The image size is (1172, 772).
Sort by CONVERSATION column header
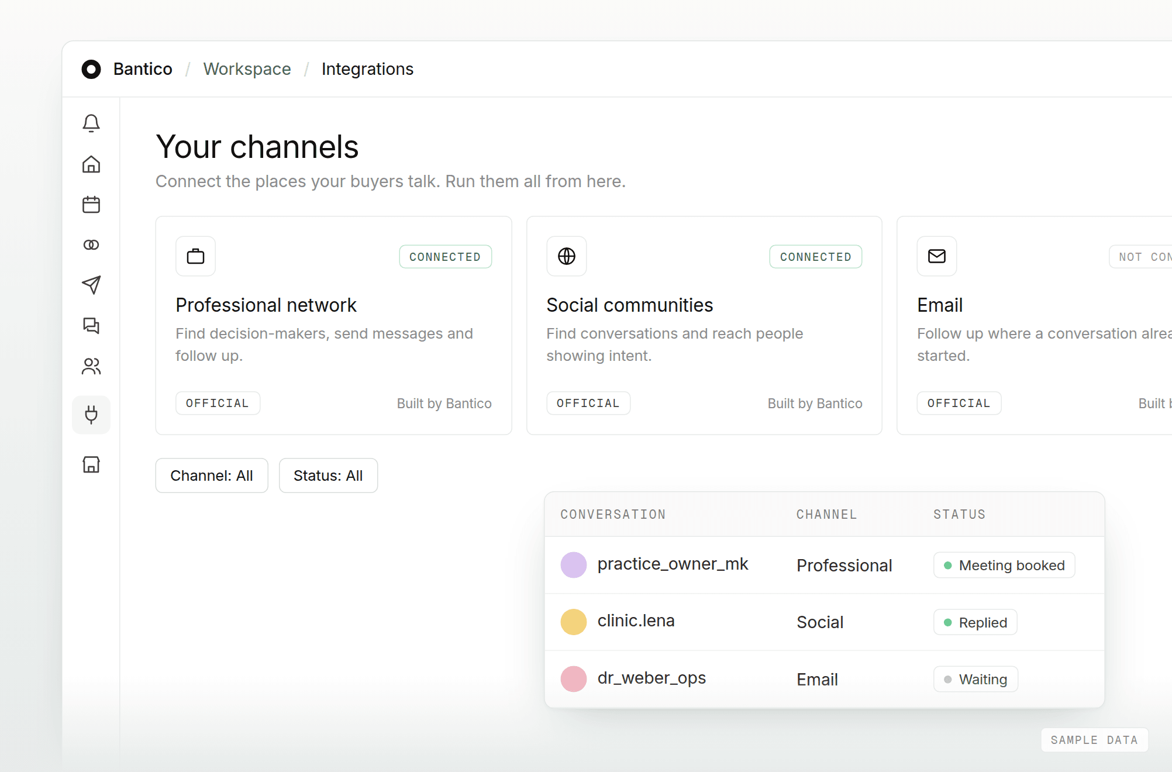coord(613,515)
